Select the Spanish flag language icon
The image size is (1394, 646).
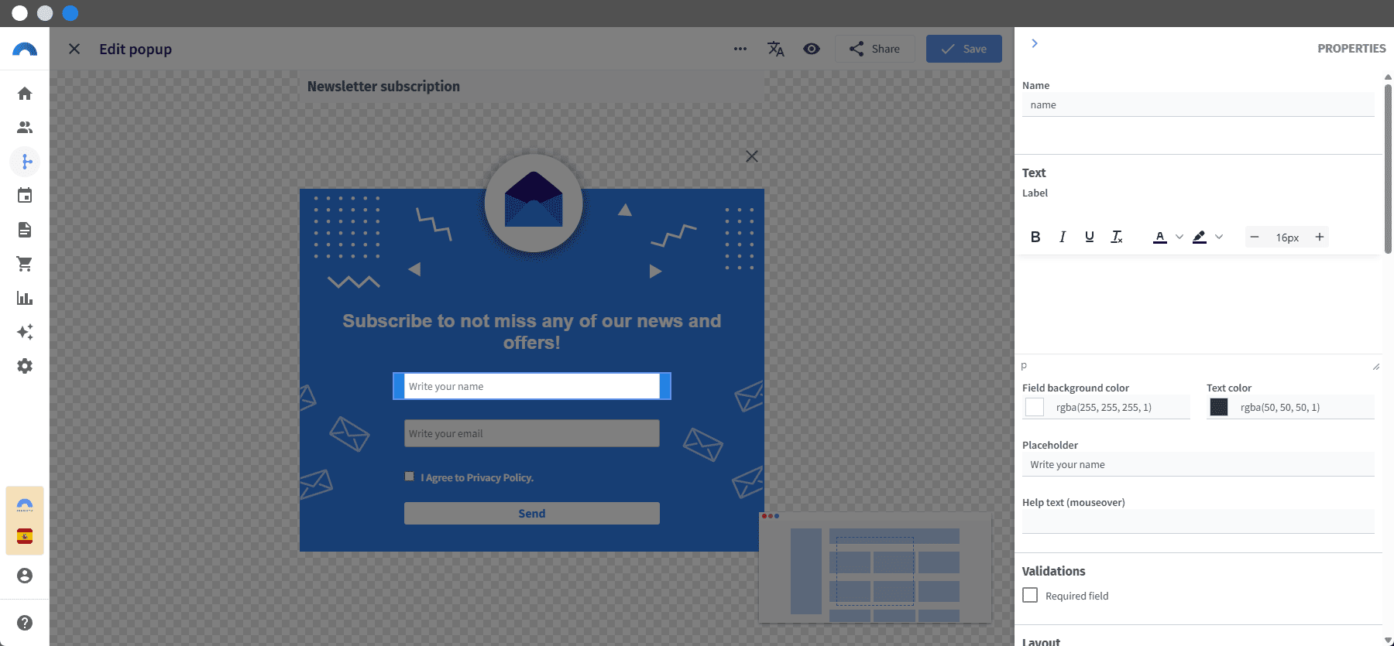25,536
